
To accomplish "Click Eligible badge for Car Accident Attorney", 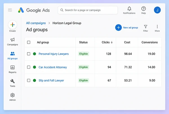I will 84,67.
